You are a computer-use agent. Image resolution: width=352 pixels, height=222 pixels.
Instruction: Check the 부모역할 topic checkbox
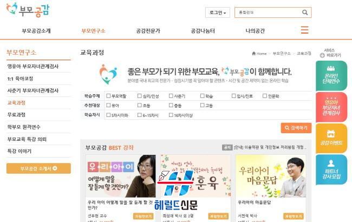108,96
